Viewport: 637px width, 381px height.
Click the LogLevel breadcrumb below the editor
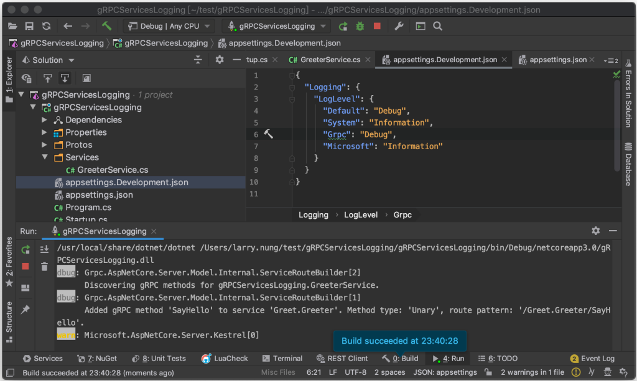pyautogui.click(x=361, y=215)
